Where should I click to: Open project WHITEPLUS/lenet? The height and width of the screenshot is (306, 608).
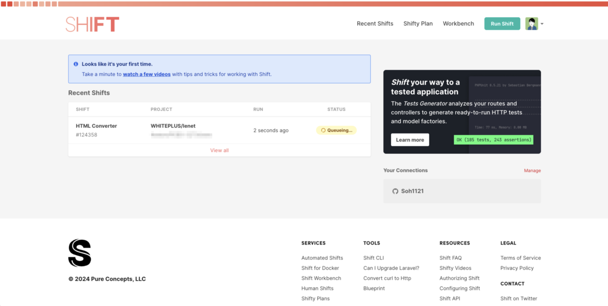pos(173,126)
